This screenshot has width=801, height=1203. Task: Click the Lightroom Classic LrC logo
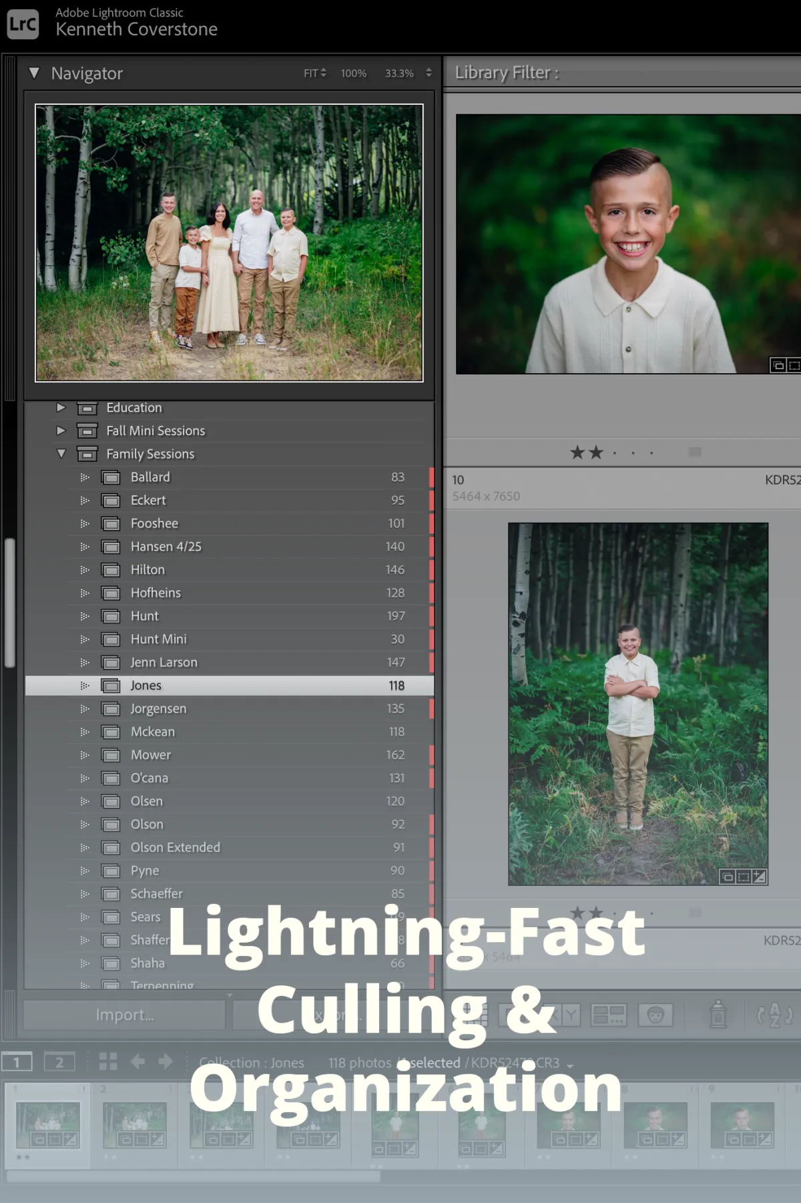[23, 24]
